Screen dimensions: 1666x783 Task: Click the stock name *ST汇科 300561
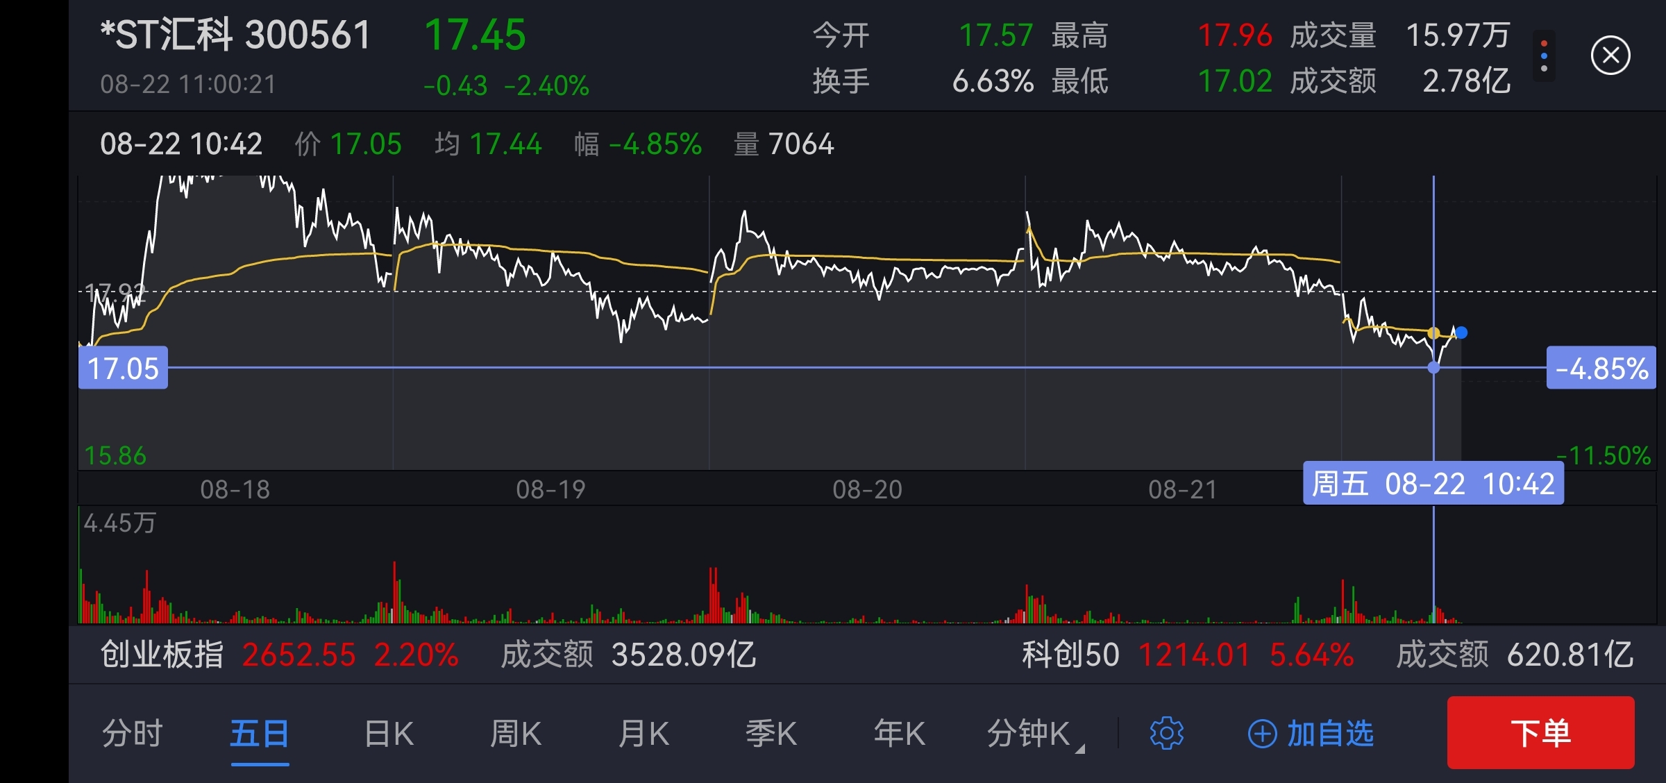pos(236,35)
